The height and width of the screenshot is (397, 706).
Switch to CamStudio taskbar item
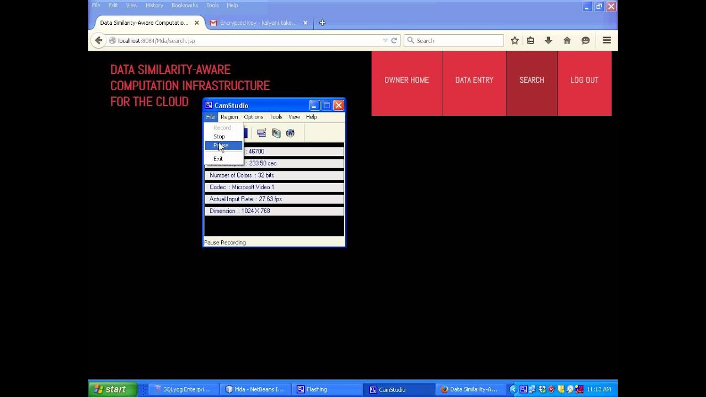pyautogui.click(x=399, y=389)
